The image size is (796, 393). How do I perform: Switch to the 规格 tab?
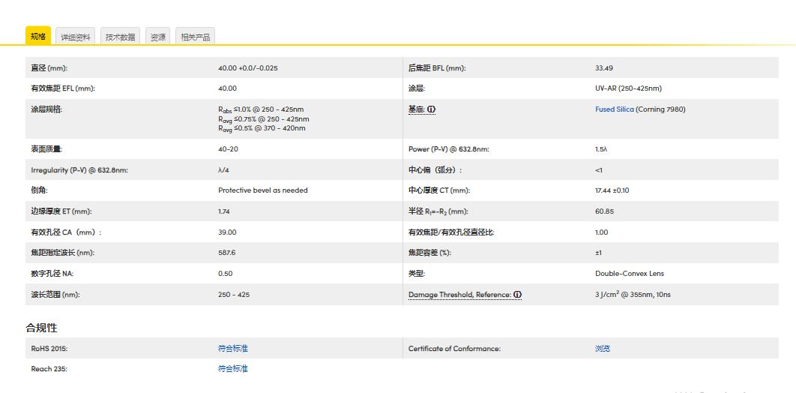(37, 37)
